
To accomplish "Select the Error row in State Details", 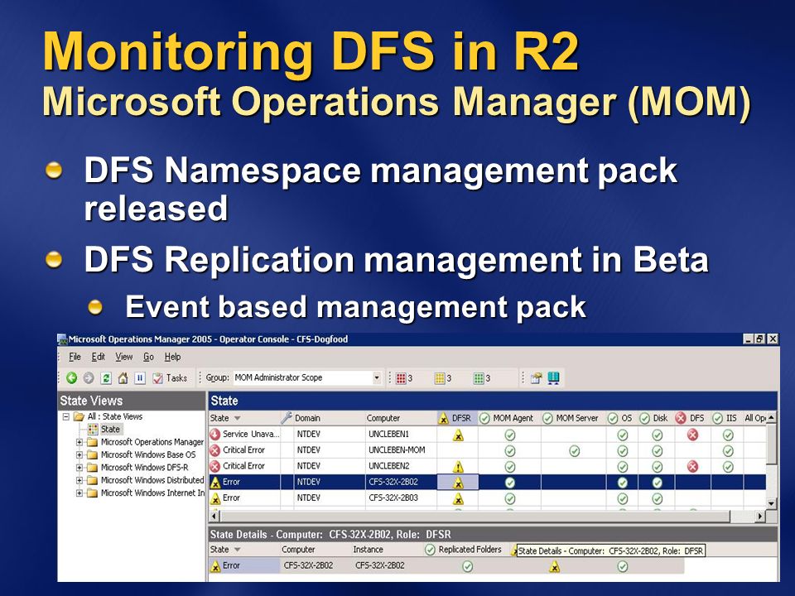I will coord(446,565).
